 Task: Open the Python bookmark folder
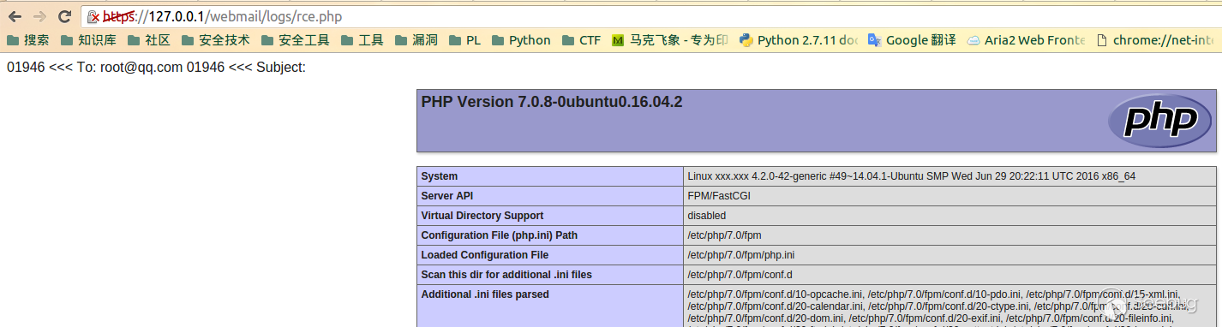coord(521,40)
